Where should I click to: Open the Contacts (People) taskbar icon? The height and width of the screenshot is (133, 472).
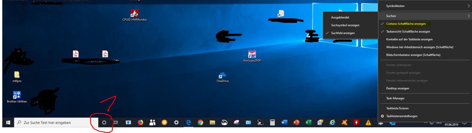(152, 123)
